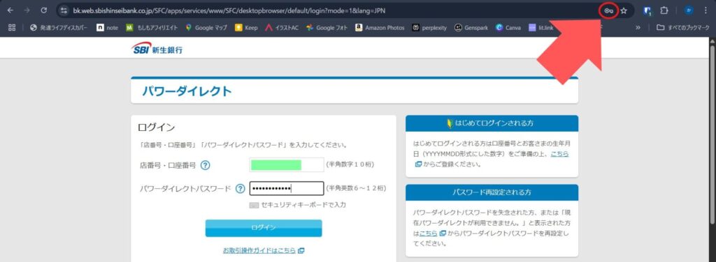Click the こちら link for first-time registration
Screen dimensions: 716x262
point(559,154)
